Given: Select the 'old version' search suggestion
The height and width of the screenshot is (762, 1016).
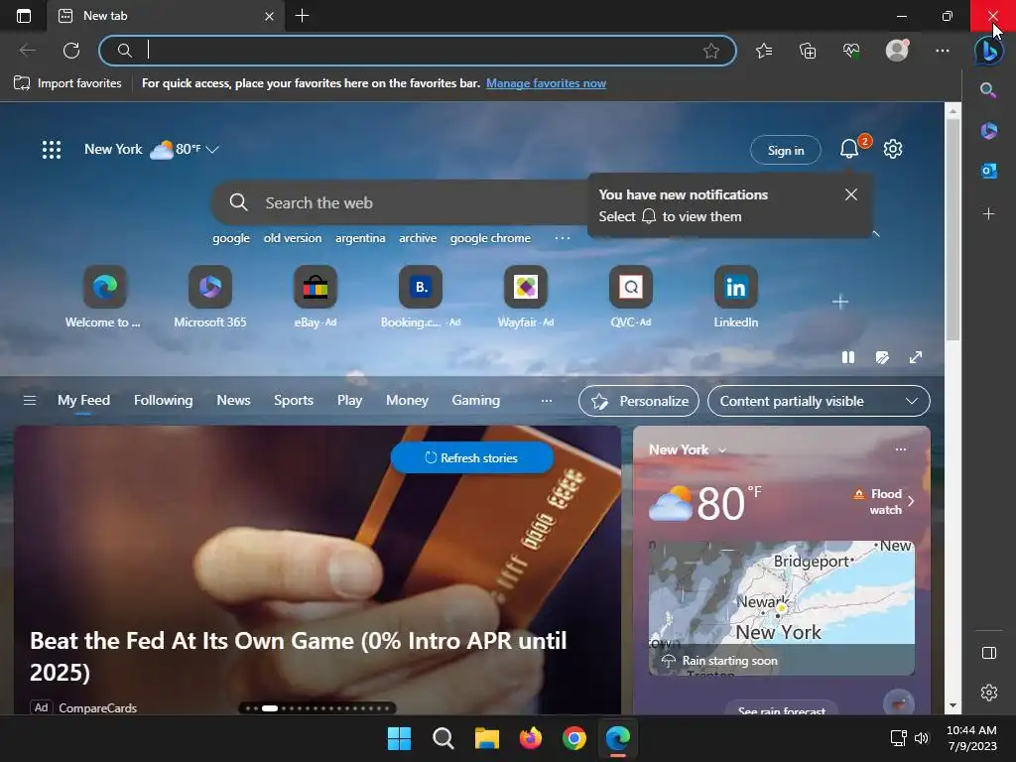Looking at the screenshot, I should click(x=293, y=238).
